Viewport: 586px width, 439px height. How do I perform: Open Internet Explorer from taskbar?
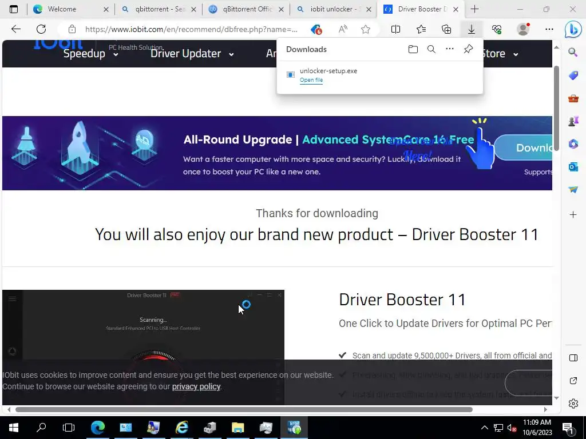(x=182, y=428)
